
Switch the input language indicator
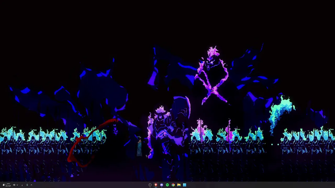(22, 185)
